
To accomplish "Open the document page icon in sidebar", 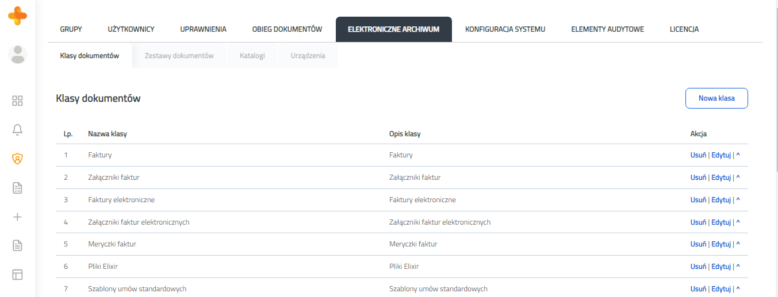I will point(17,246).
